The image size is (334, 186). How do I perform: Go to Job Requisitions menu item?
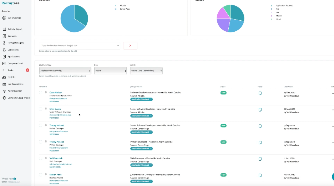pyautogui.click(x=16, y=84)
